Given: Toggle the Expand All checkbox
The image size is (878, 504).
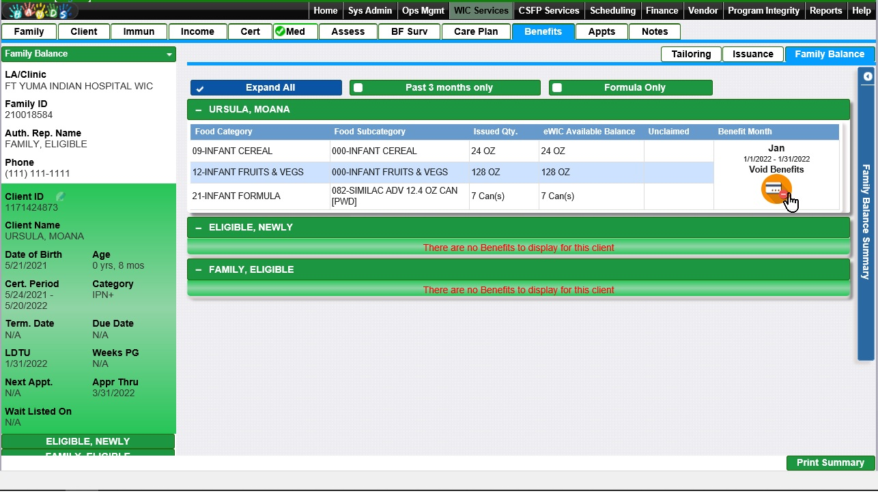Looking at the screenshot, I should [200, 88].
